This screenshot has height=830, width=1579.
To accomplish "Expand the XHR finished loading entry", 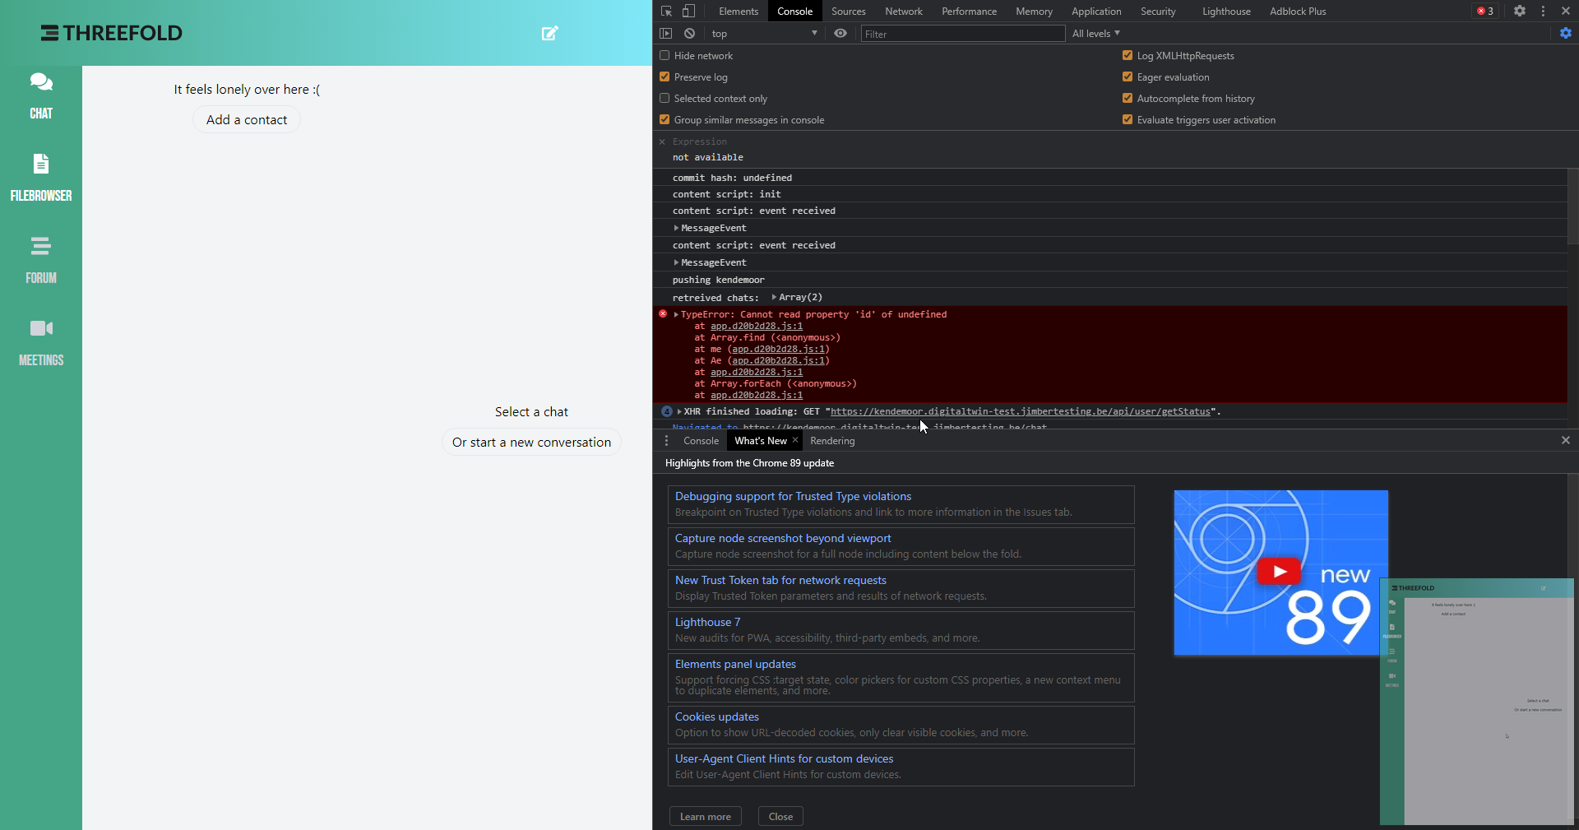I will click(x=679, y=411).
